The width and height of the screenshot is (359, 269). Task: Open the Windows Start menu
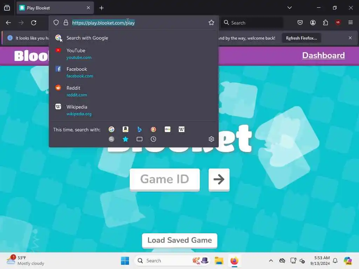(x=125, y=261)
